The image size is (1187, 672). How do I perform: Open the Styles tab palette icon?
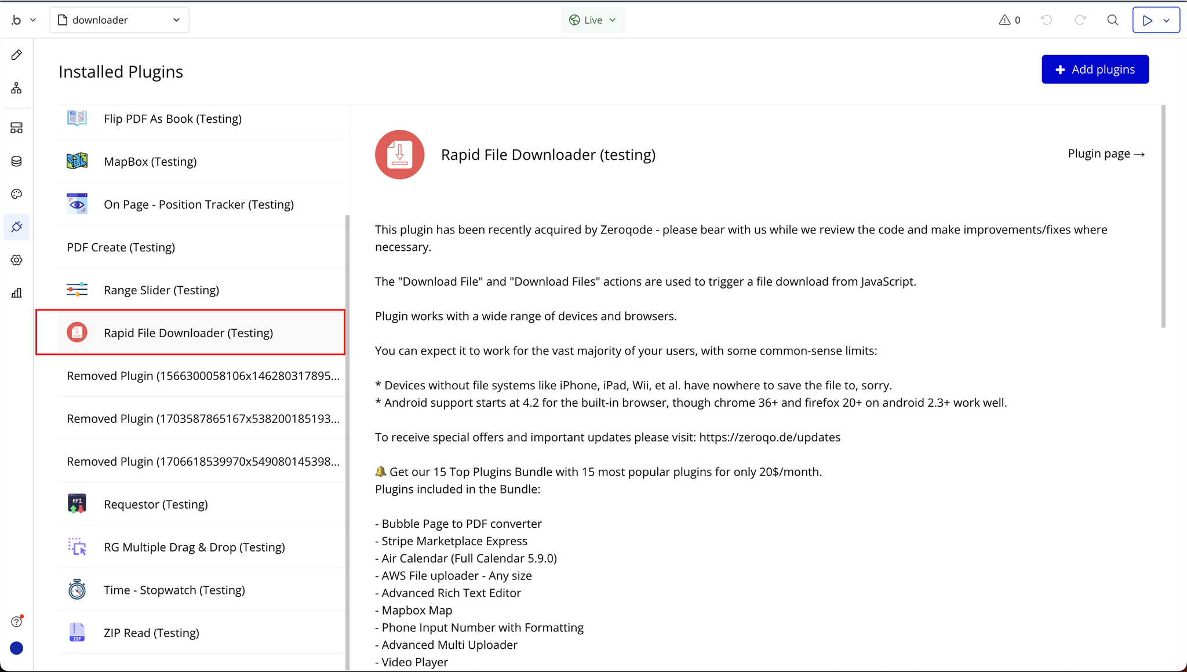16,194
